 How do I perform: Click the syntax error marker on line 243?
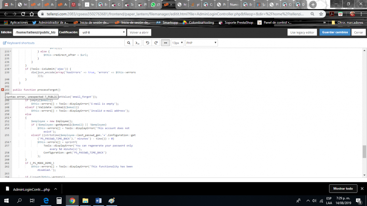(3, 90)
